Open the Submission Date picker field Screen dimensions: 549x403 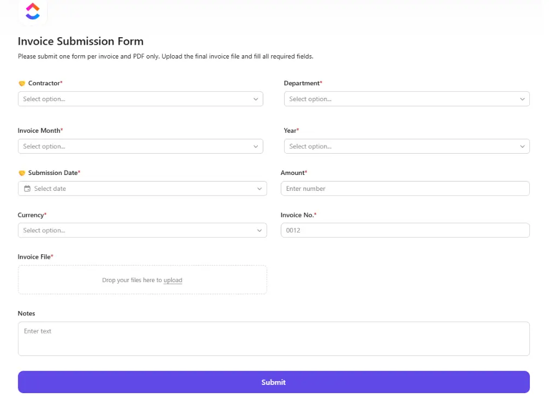(x=142, y=189)
